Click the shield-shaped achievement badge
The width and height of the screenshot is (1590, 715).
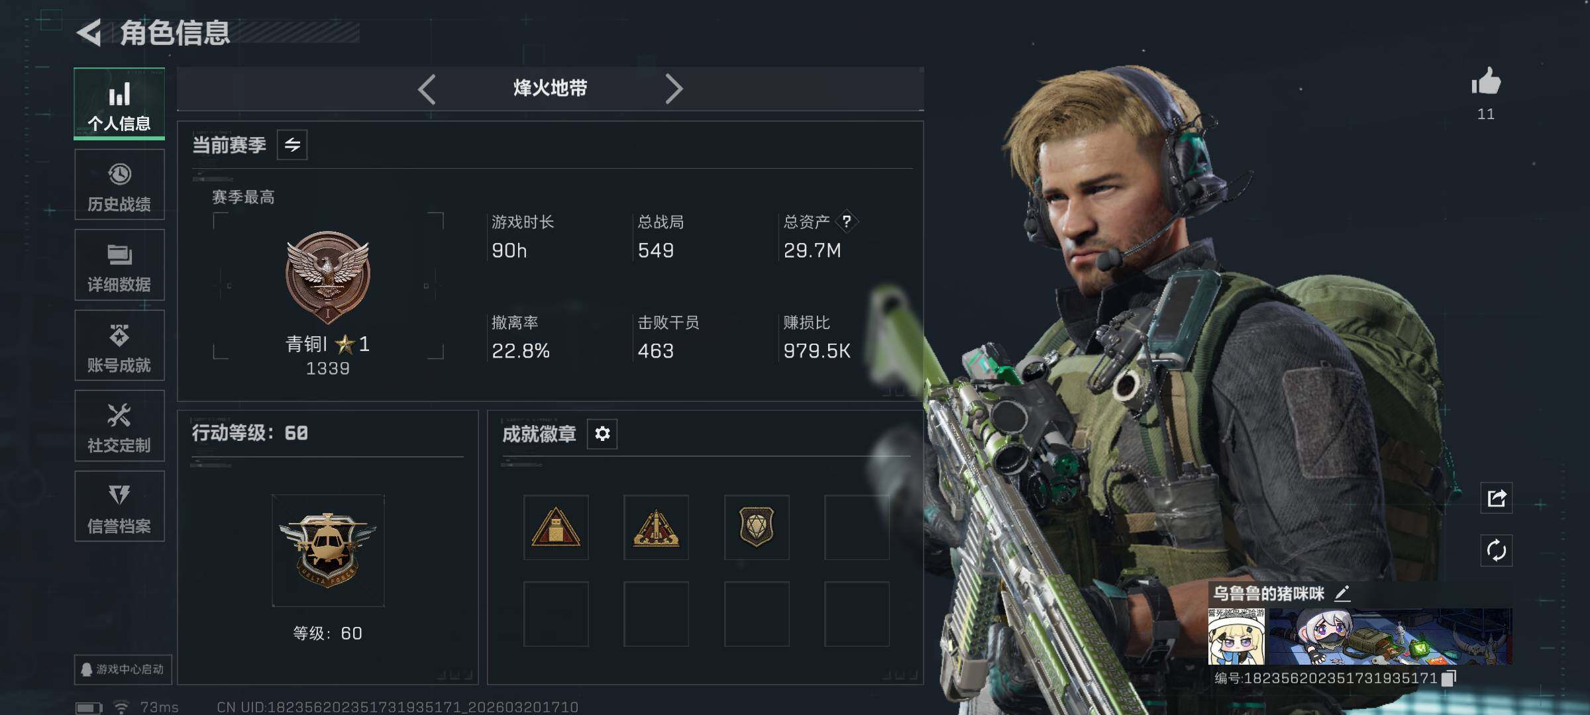757,528
